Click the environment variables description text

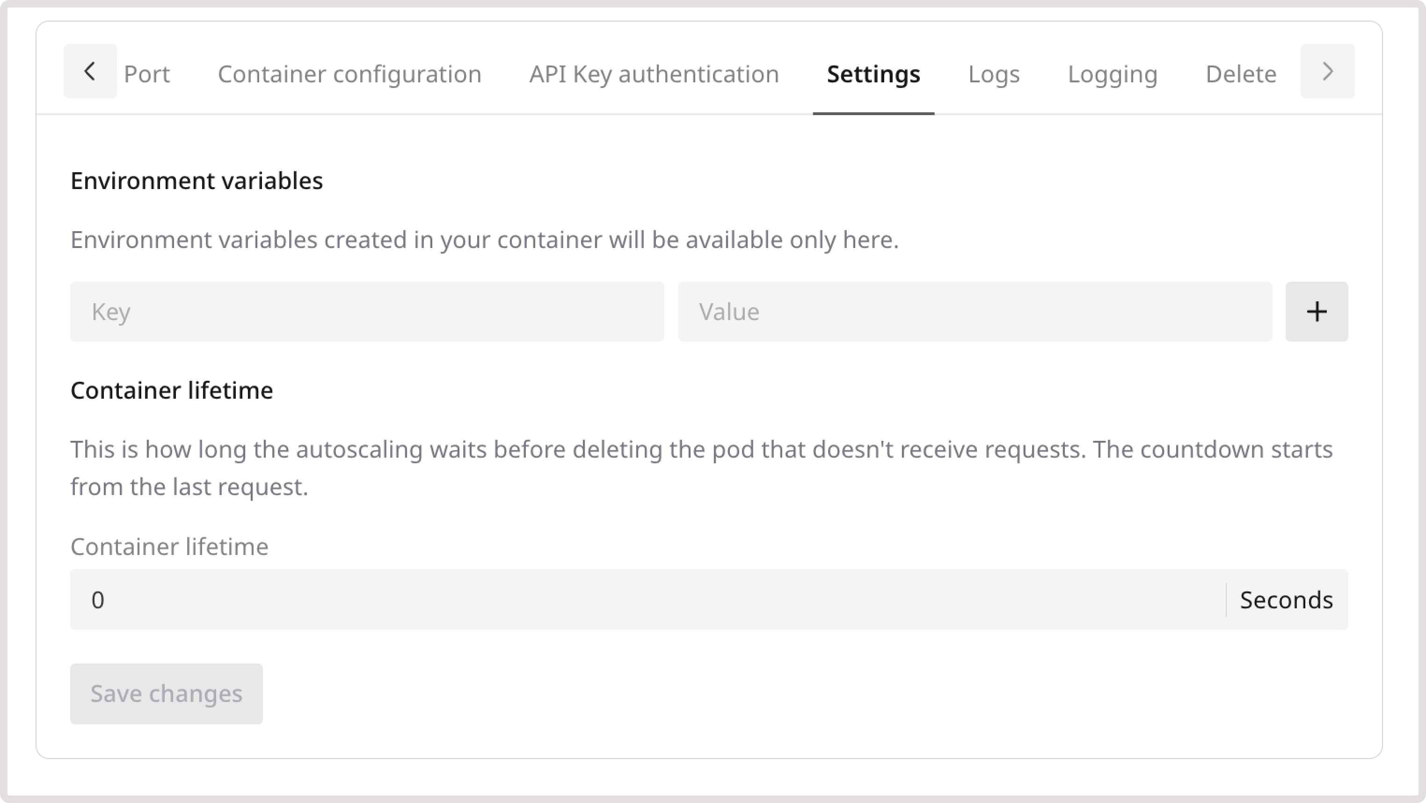click(485, 239)
